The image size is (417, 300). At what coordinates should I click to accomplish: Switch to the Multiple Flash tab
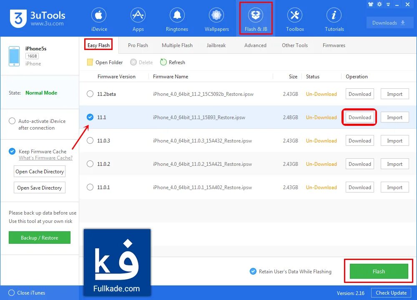[177, 45]
